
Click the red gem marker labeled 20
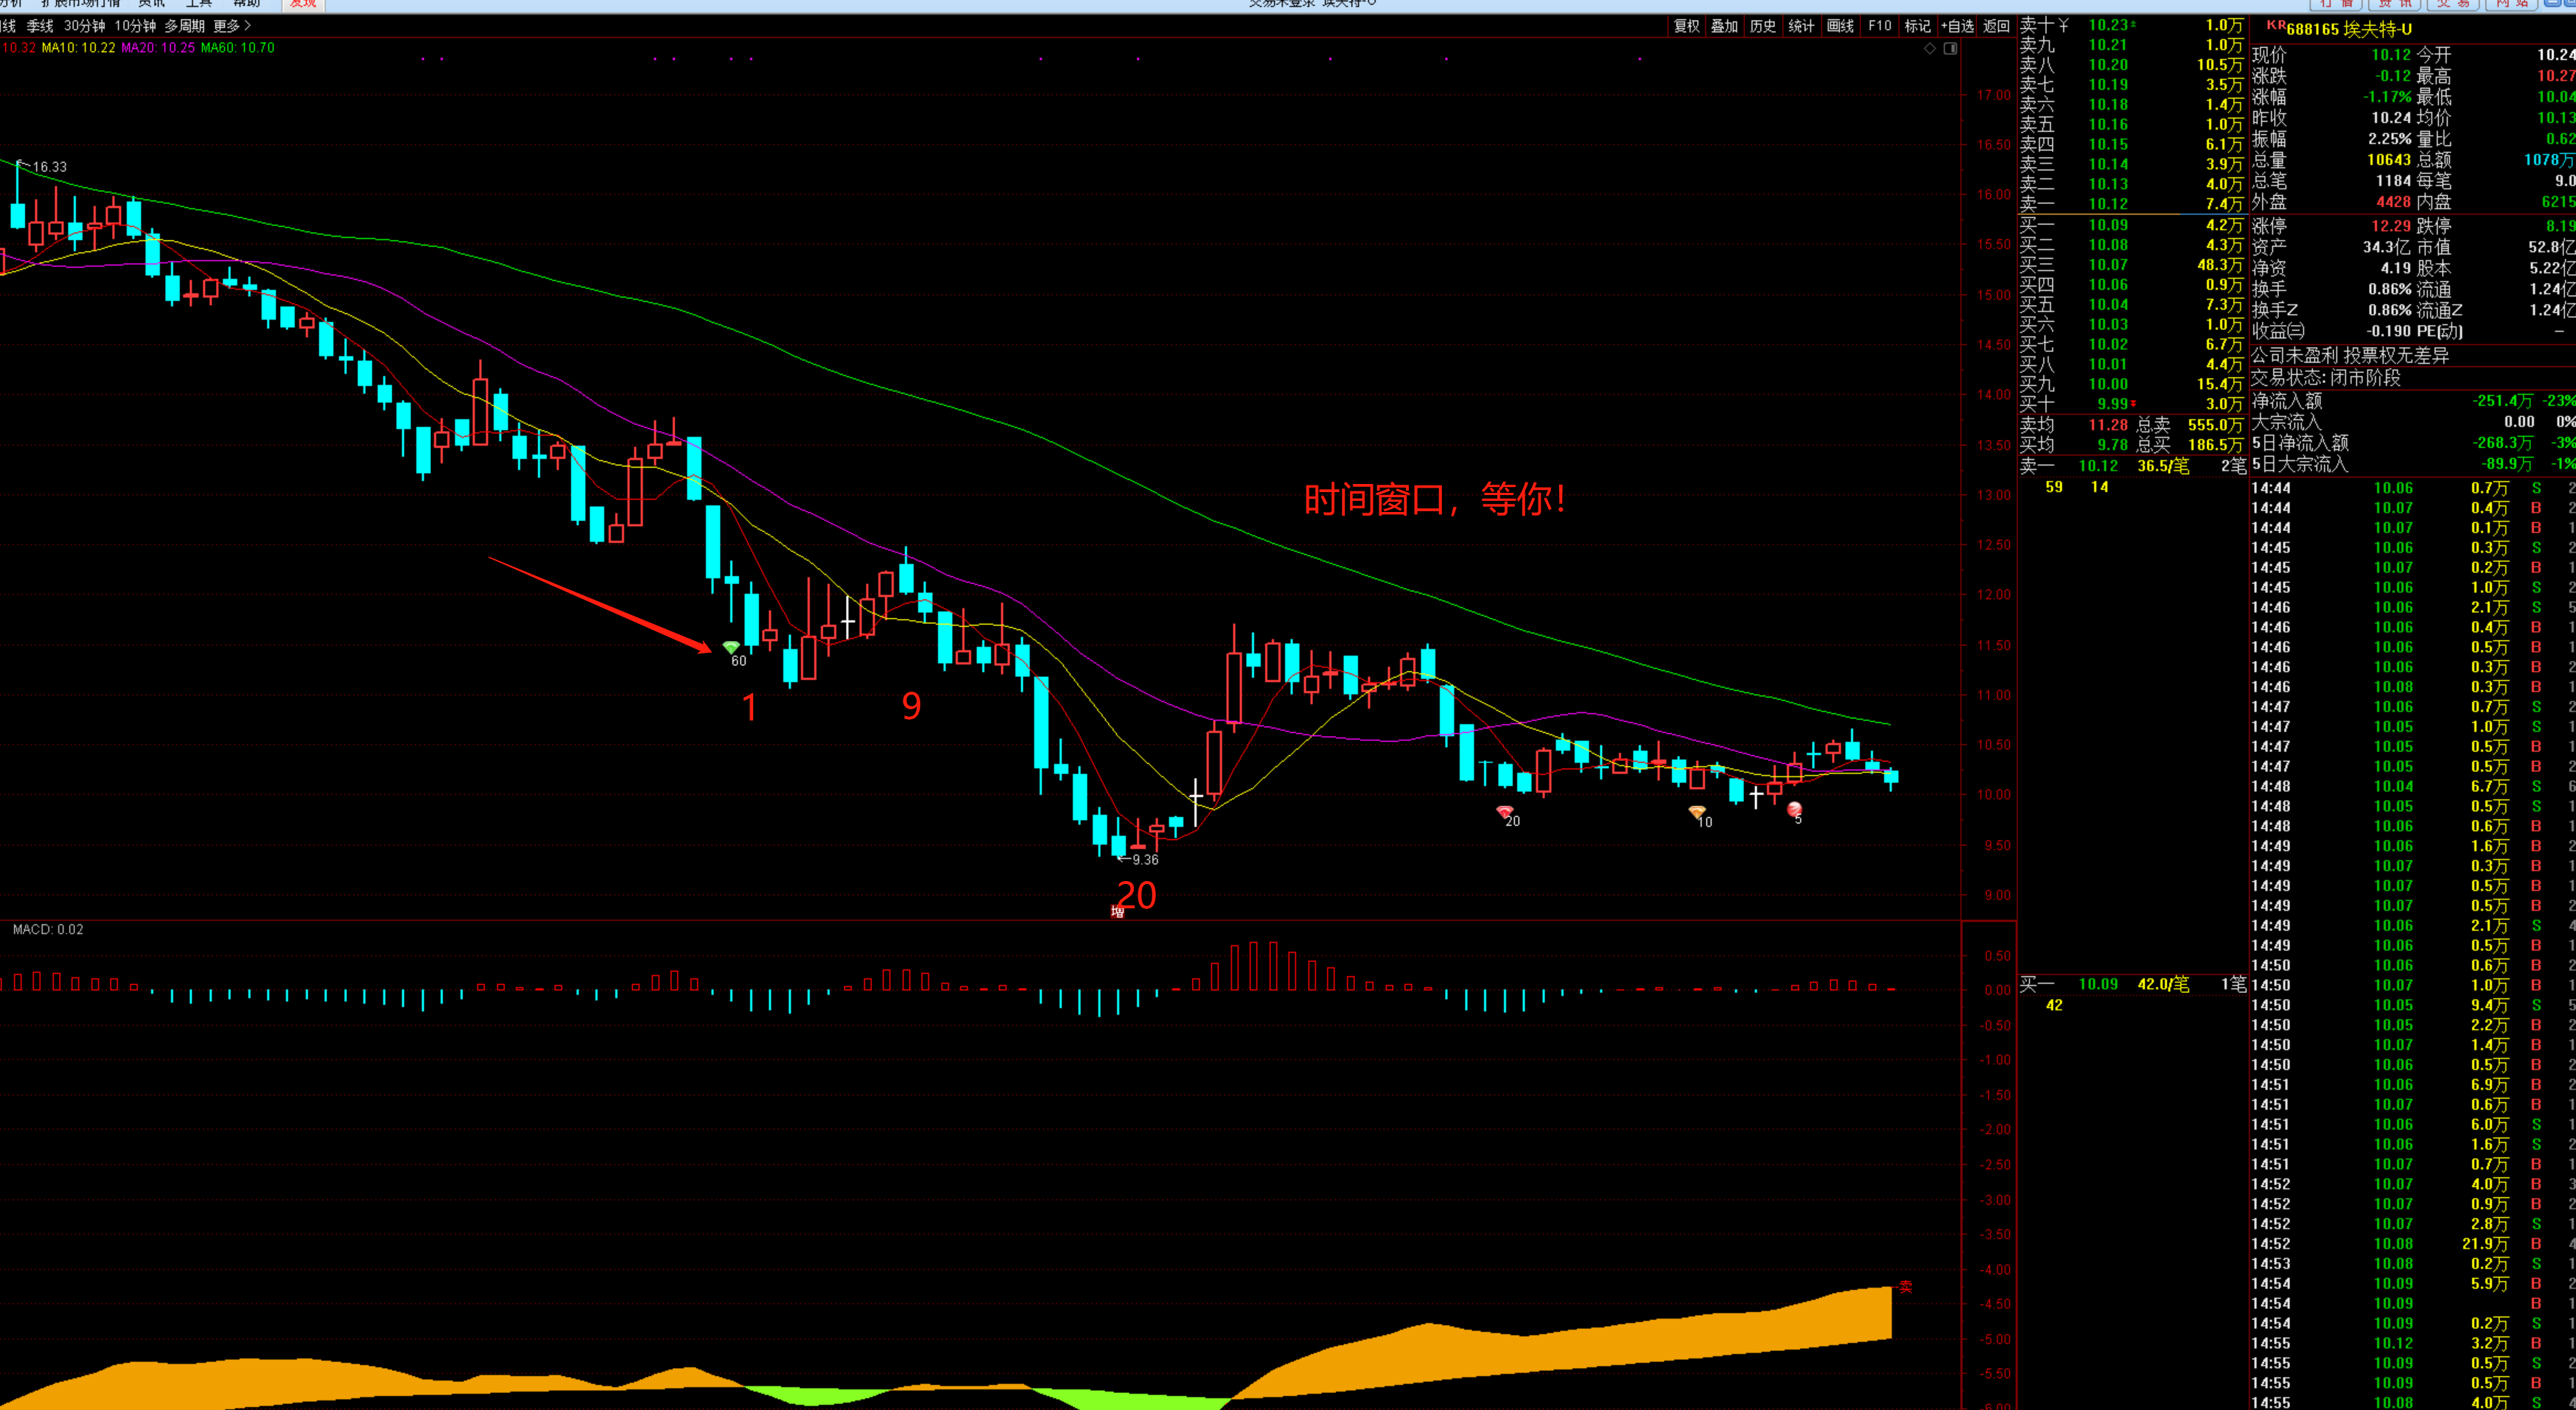tap(1504, 811)
